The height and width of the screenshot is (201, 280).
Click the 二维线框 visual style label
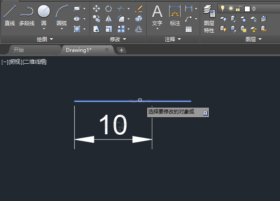coord(35,62)
